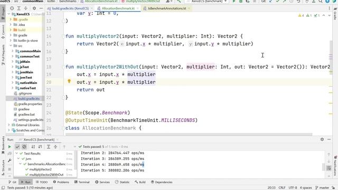Expand all test results in the Run panel

tap(49, 147)
